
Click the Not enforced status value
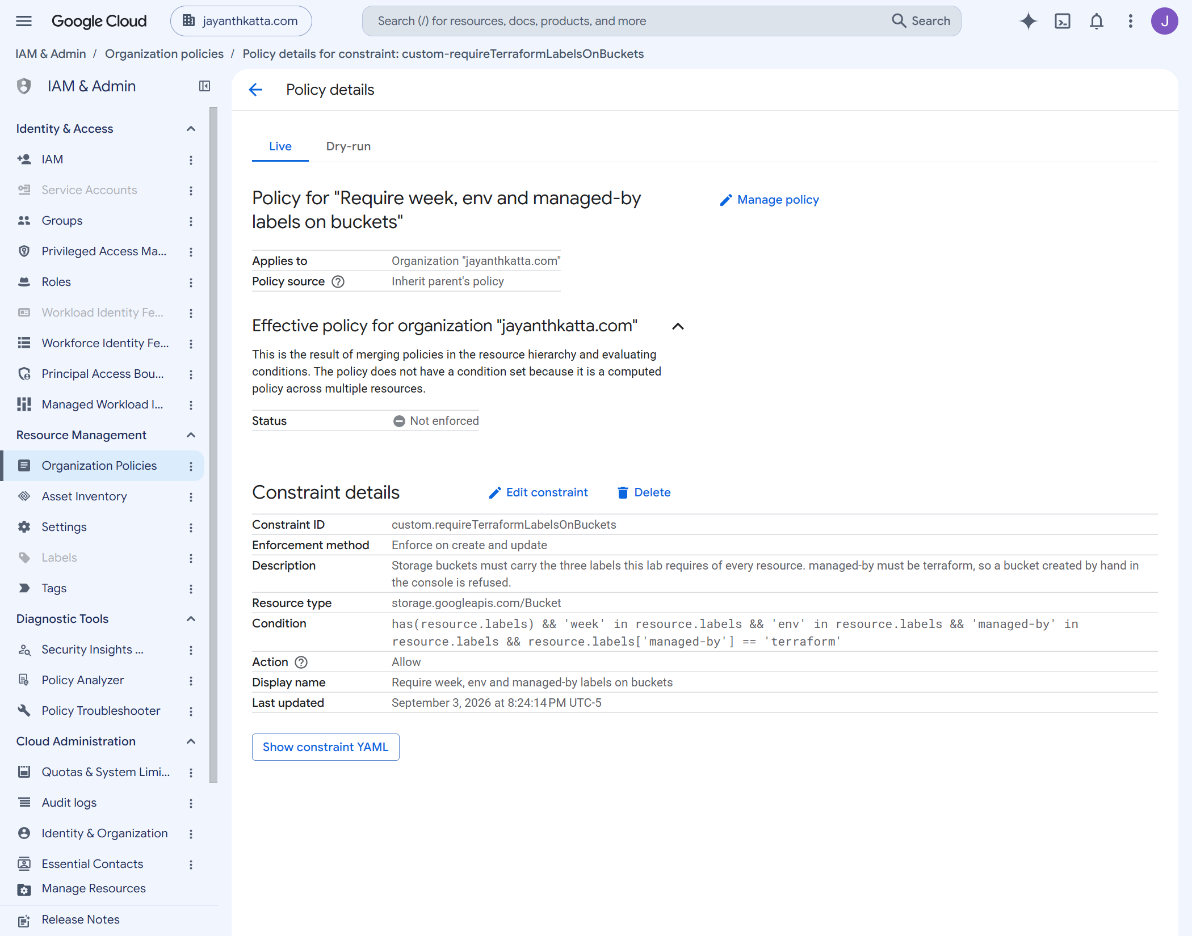click(436, 421)
